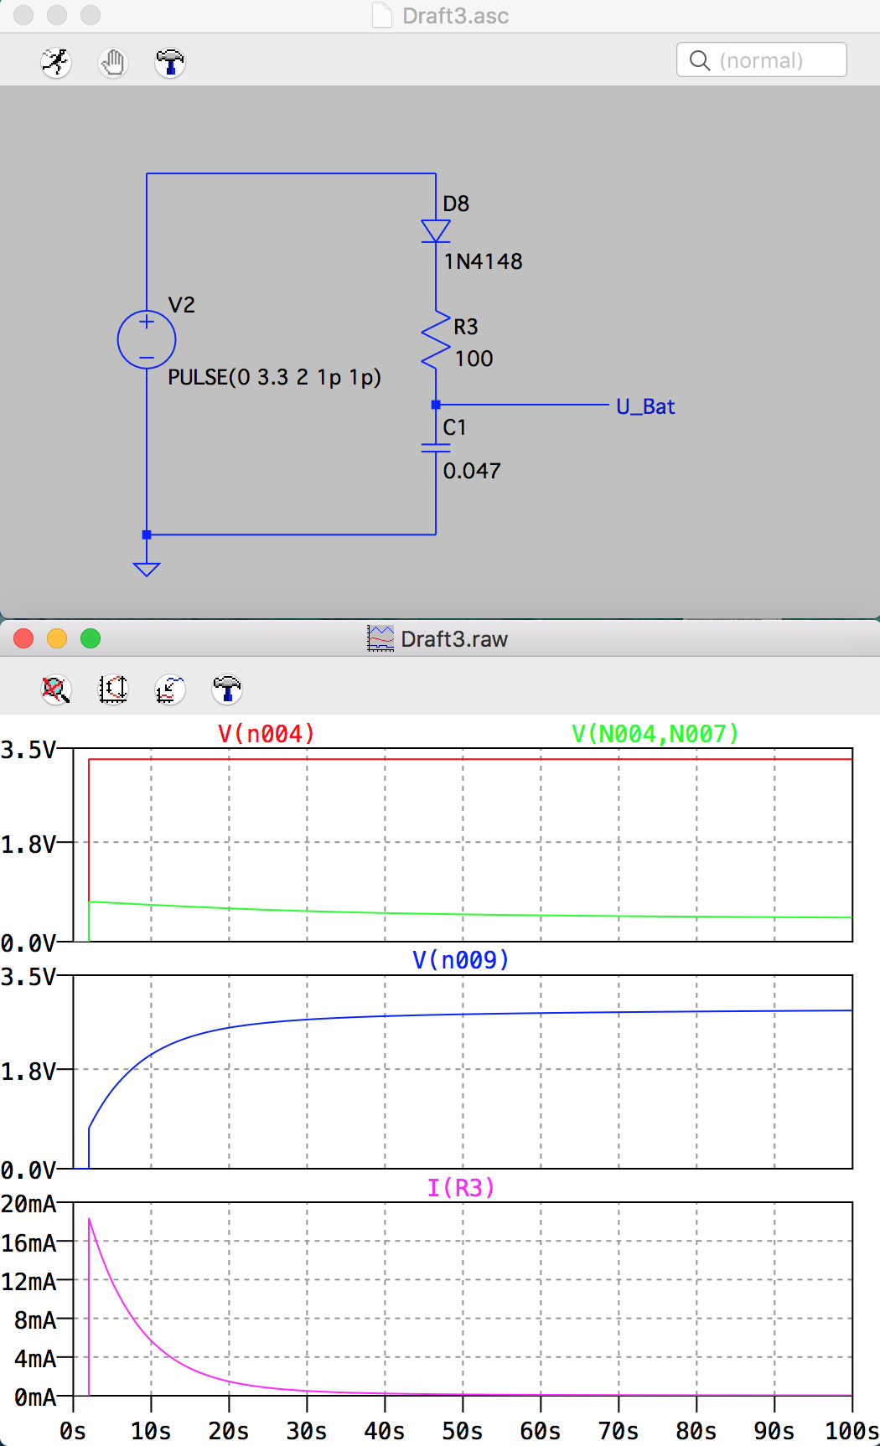Image resolution: width=880 pixels, height=1446 pixels.
Task: Click the 20mA axis label in current plot
Action: pos(28,1204)
